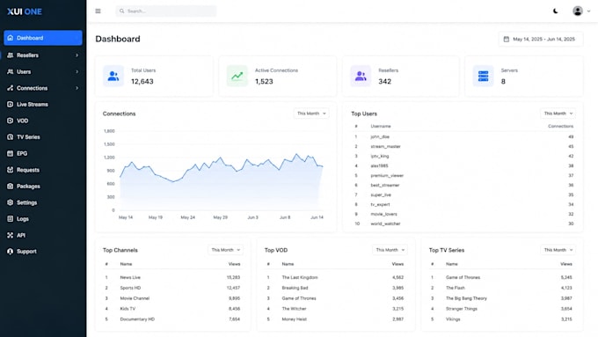
Task: Select john_doe in Top Users
Action: click(x=380, y=136)
